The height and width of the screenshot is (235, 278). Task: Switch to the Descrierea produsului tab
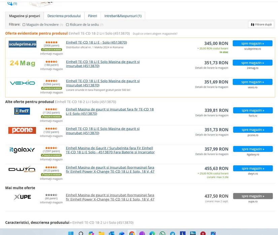(64, 16)
